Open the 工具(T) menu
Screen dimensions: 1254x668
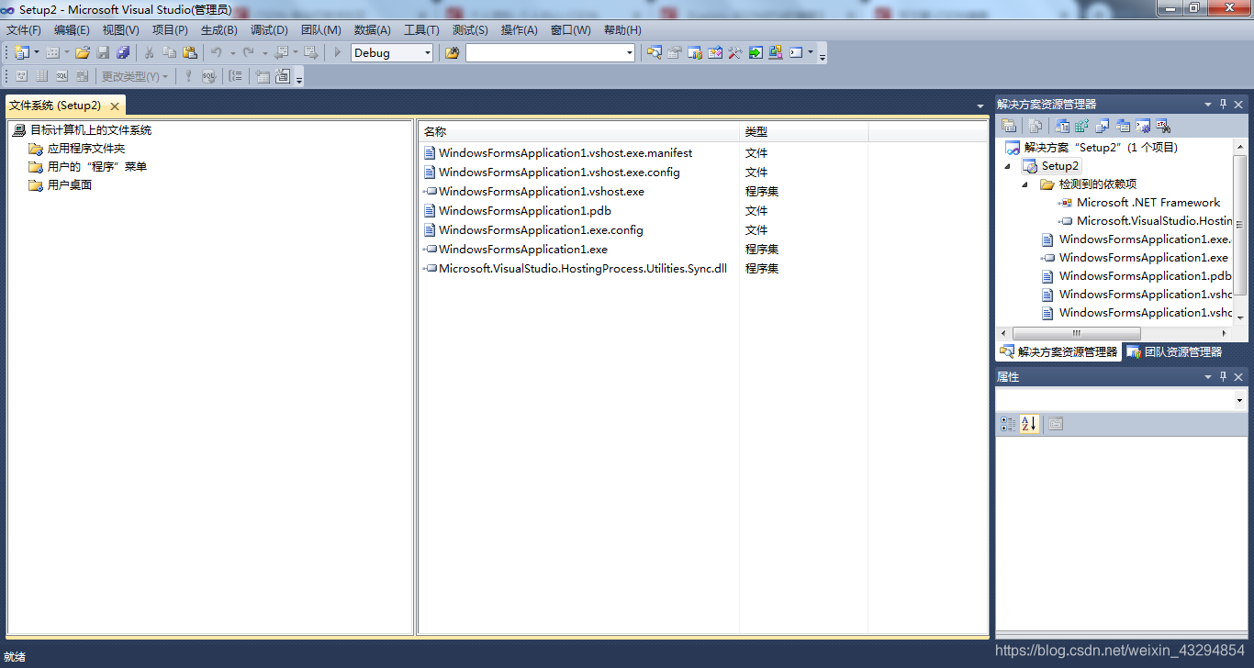(x=422, y=30)
